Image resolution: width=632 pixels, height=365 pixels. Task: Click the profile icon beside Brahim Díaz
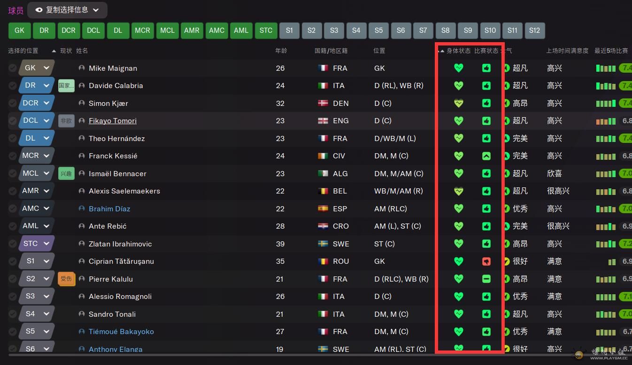point(82,209)
